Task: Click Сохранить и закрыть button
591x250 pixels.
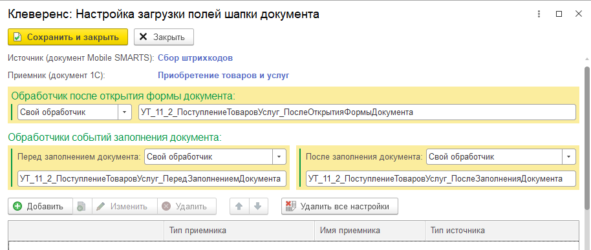Action: [68, 37]
